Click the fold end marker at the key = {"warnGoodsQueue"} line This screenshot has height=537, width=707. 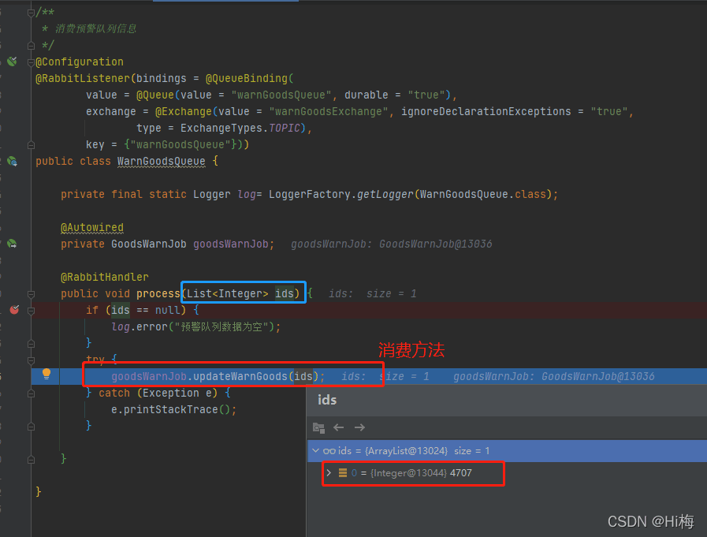tap(31, 145)
